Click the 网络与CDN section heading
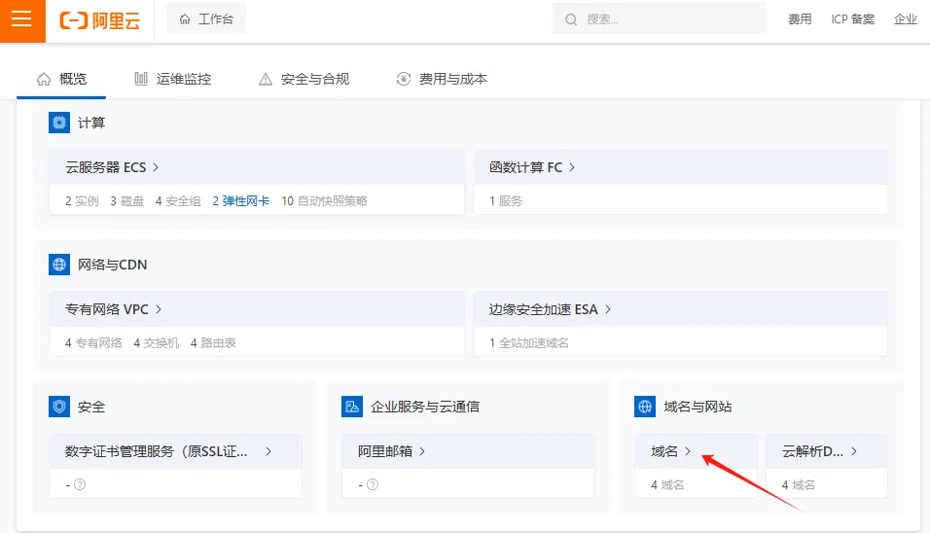Viewport: 930px width, 533px height. [x=113, y=265]
